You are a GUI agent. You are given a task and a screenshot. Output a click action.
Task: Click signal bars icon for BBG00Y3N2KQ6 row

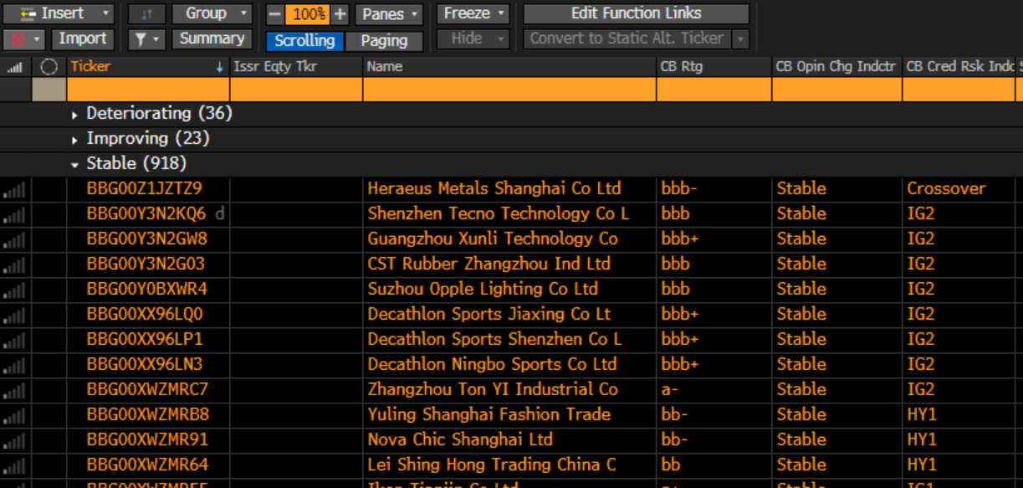point(14,215)
